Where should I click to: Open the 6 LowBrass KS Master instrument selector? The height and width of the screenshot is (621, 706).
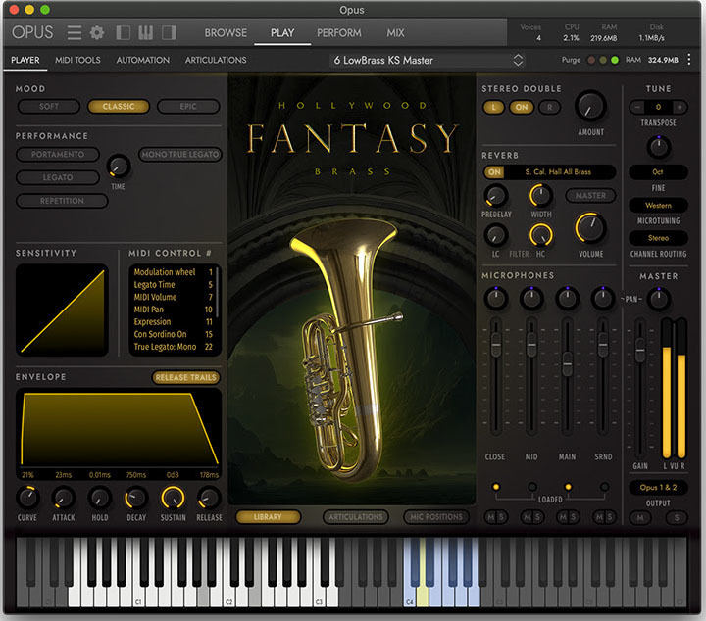[x=427, y=60]
